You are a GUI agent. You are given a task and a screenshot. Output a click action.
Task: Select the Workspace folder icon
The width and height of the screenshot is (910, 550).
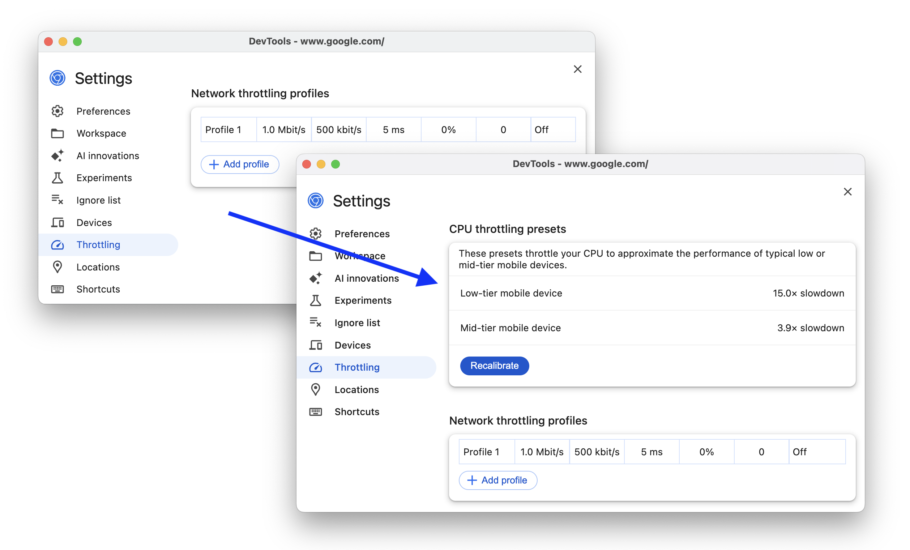click(x=58, y=133)
